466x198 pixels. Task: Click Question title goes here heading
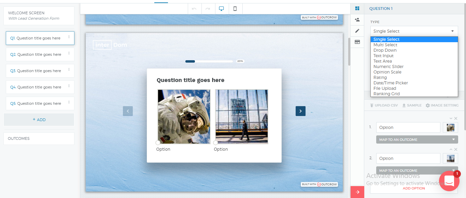click(x=190, y=80)
